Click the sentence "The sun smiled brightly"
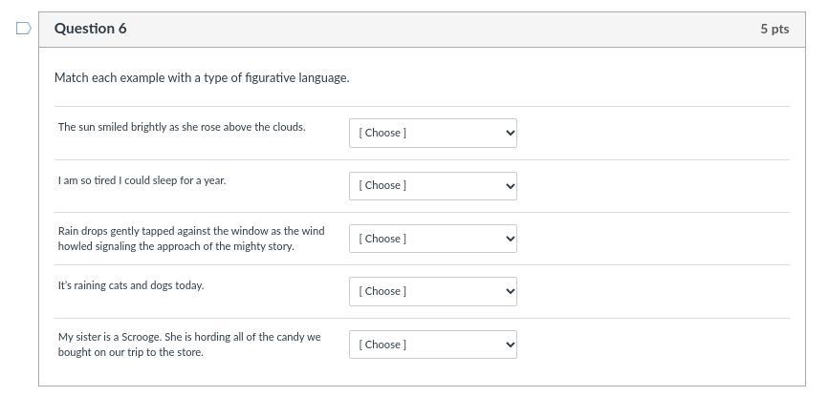829x397 pixels. pos(182,127)
